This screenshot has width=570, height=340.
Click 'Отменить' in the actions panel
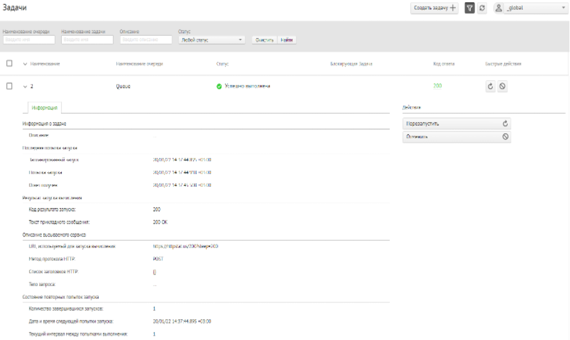[456, 137]
